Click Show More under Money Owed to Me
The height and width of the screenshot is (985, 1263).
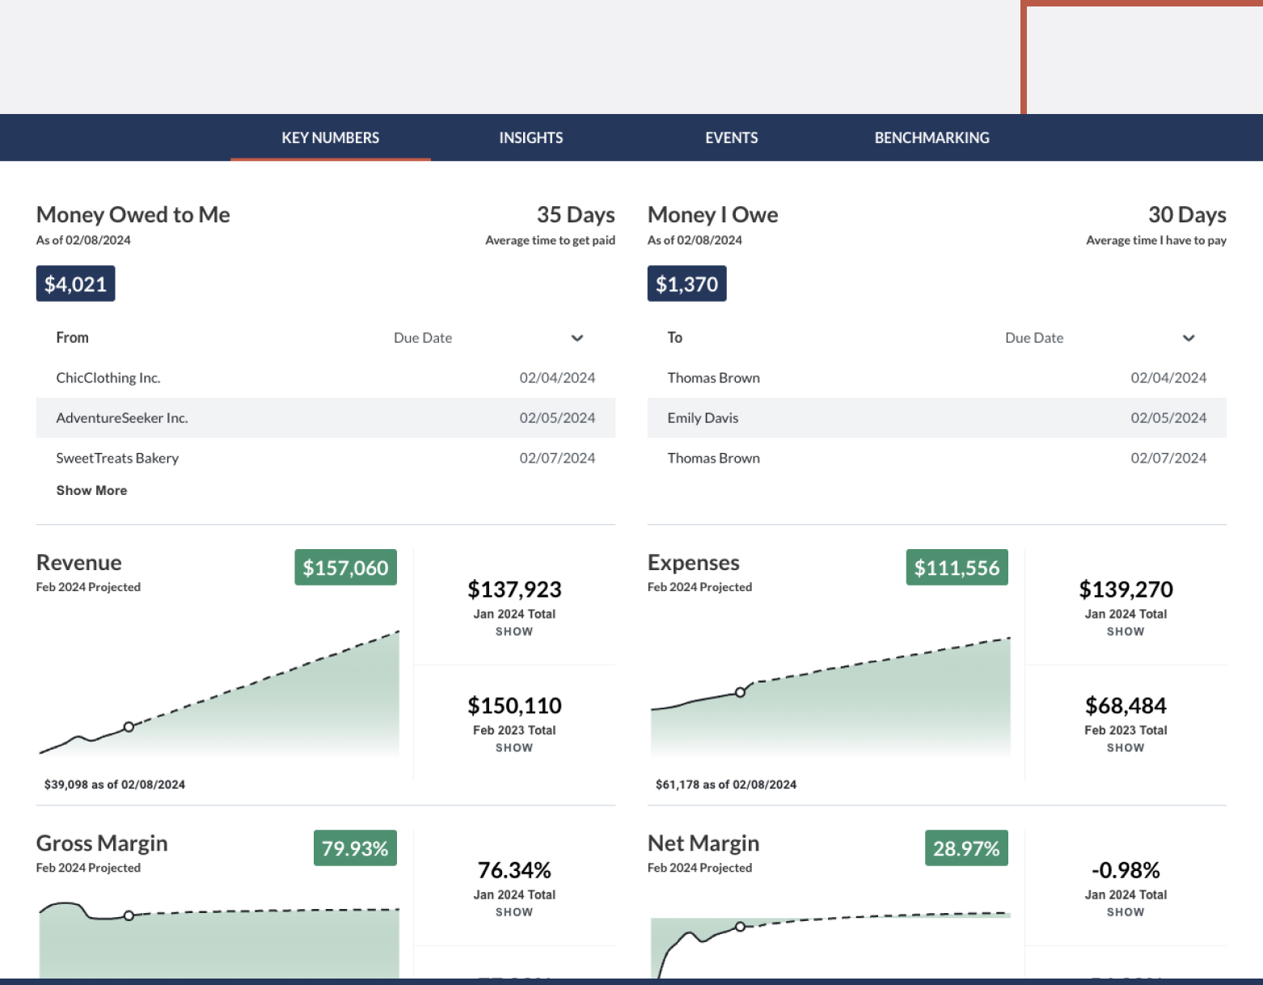coord(91,490)
